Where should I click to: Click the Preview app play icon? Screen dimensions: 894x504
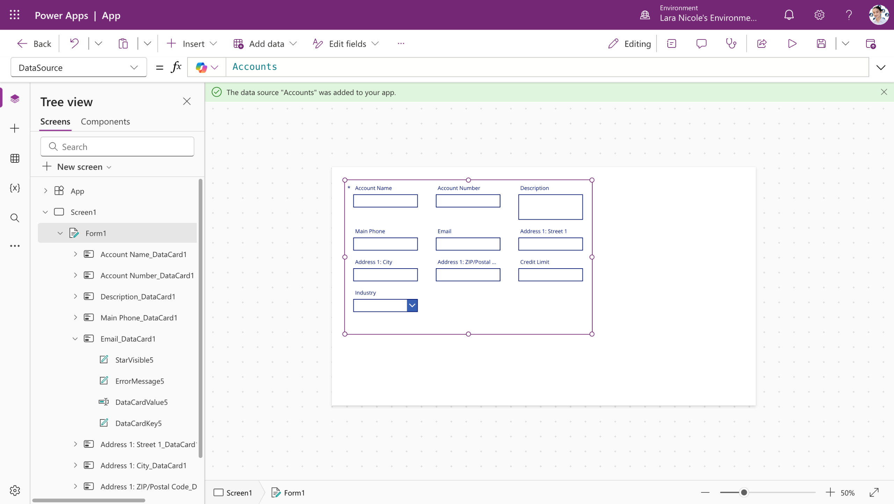click(792, 44)
